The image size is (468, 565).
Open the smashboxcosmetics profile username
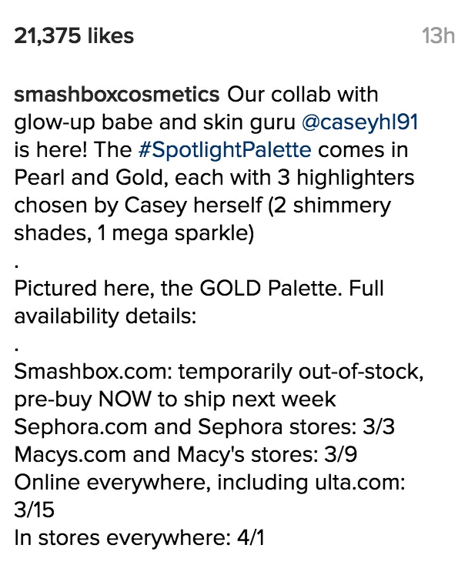[x=117, y=95]
